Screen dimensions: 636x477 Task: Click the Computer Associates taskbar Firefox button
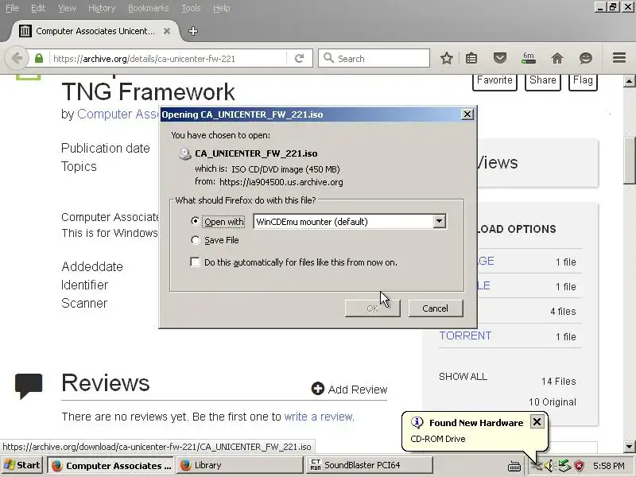click(x=111, y=465)
